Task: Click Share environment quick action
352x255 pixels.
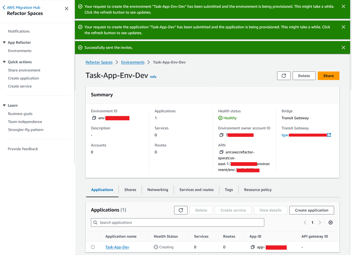Action: (x=24, y=70)
